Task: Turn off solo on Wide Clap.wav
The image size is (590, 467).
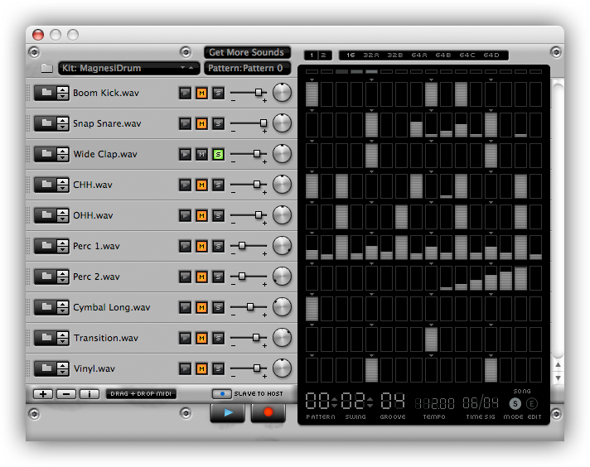Action: click(218, 154)
